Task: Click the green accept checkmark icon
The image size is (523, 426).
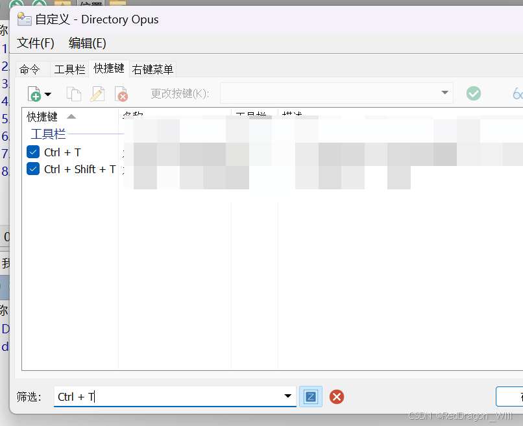Action: (473, 93)
